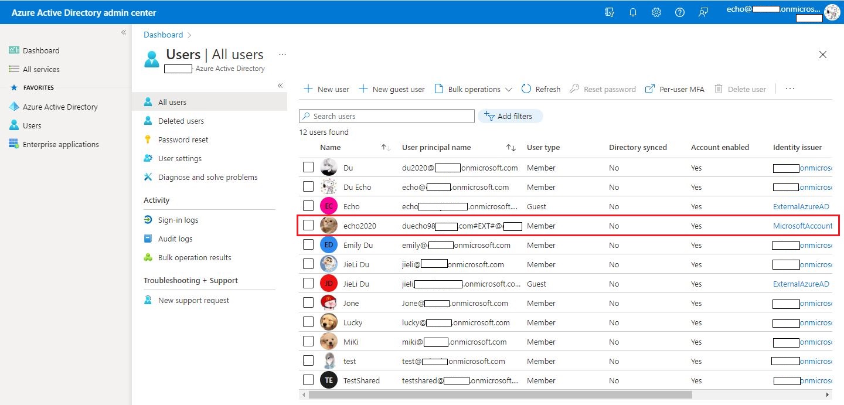The height and width of the screenshot is (405, 844).
Task: Open toolbar more options ellipsis
Action: point(790,89)
